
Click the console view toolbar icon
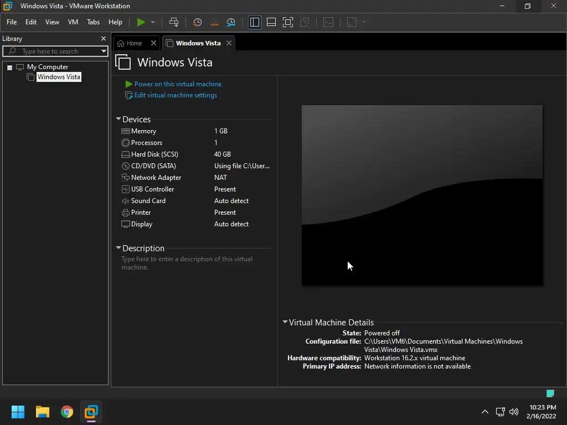[328, 22]
